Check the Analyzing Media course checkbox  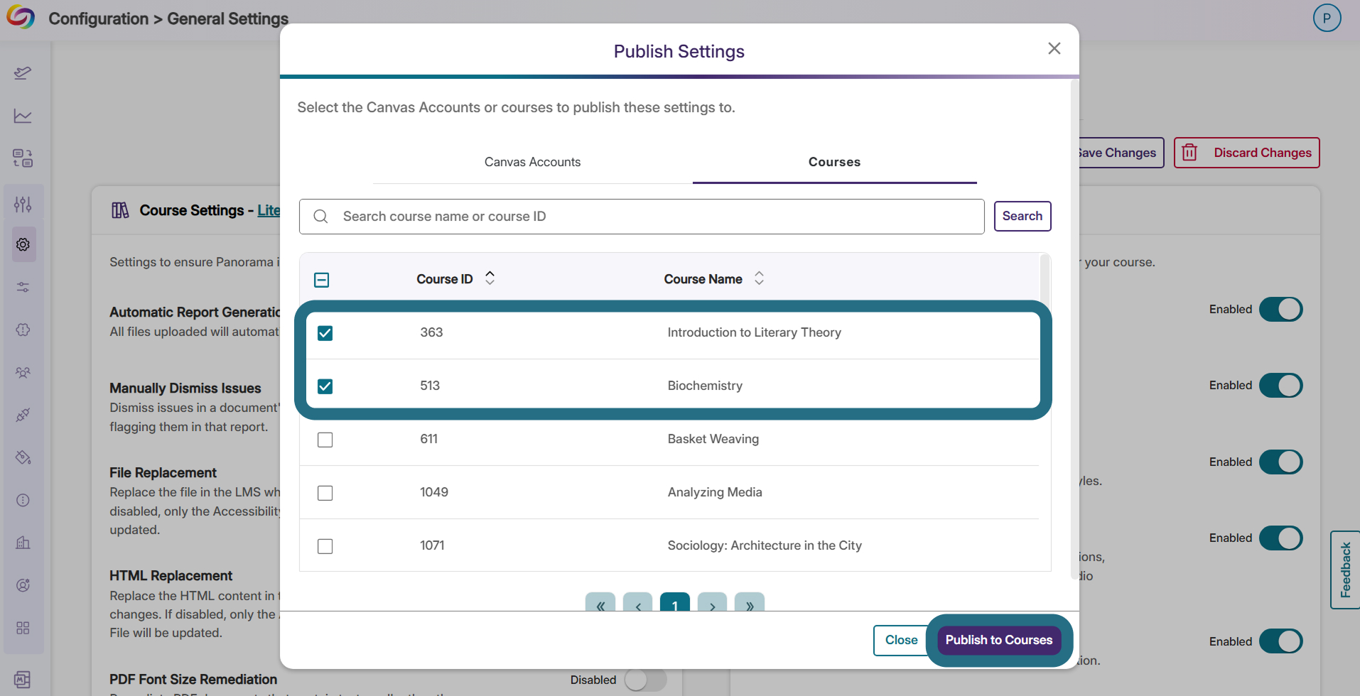pyautogui.click(x=325, y=493)
